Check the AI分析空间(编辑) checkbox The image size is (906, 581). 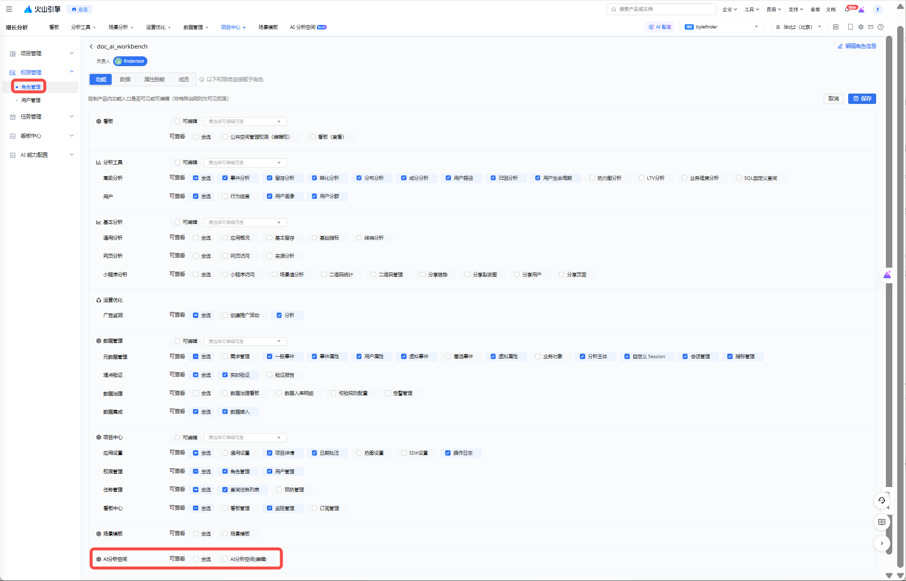225,559
